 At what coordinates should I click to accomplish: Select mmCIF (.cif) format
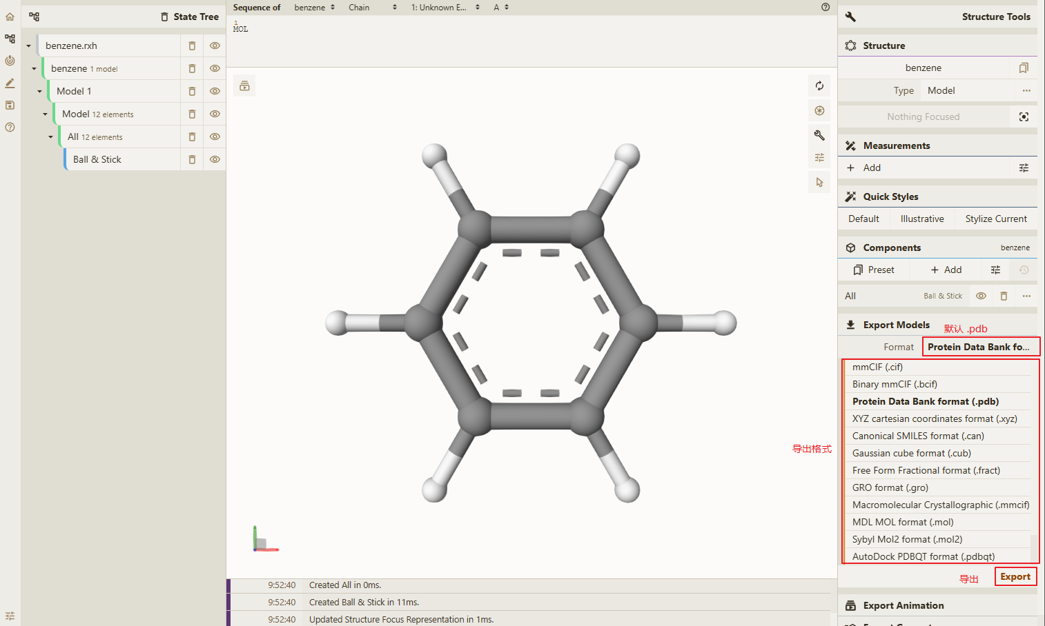click(x=937, y=367)
